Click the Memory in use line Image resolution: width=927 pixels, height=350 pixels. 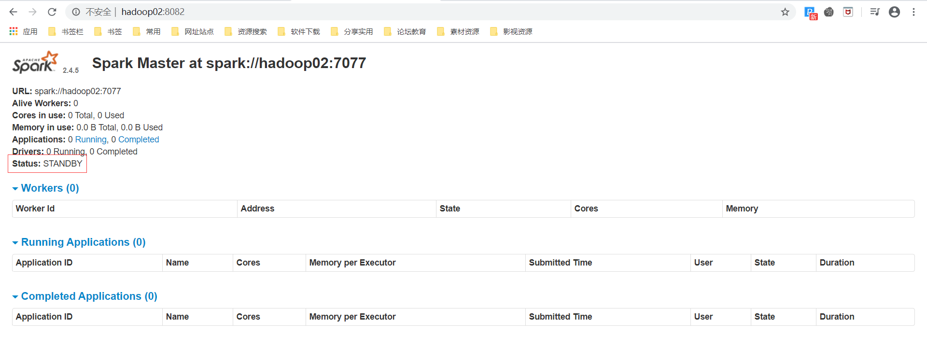(87, 127)
